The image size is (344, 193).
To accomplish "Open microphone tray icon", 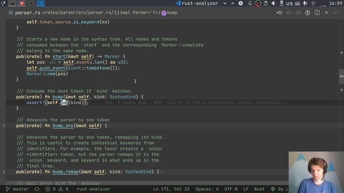I will [x=305, y=3].
